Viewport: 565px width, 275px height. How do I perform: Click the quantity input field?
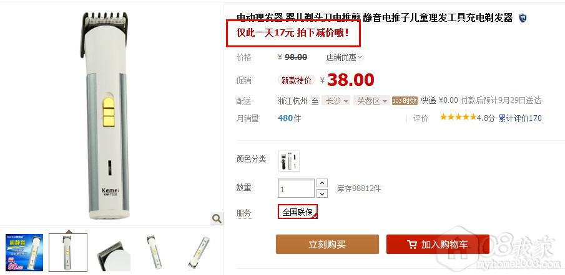coord(296,189)
